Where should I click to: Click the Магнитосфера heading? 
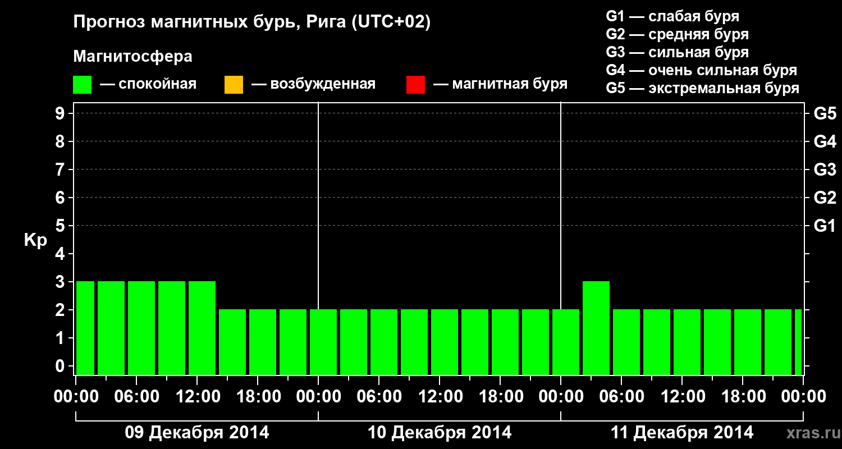[133, 57]
